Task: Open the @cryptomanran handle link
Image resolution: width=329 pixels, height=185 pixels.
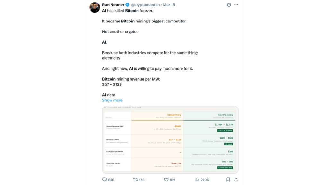Action: coord(145,5)
